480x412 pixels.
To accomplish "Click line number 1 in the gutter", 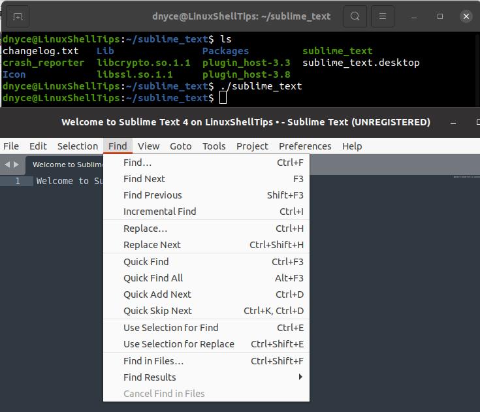I will [x=18, y=181].
